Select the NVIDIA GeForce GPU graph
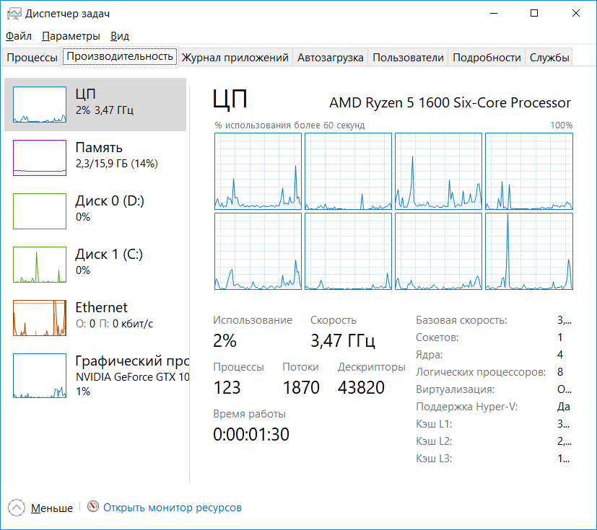This screenshot has width=597, height=530. click(39, 377)
